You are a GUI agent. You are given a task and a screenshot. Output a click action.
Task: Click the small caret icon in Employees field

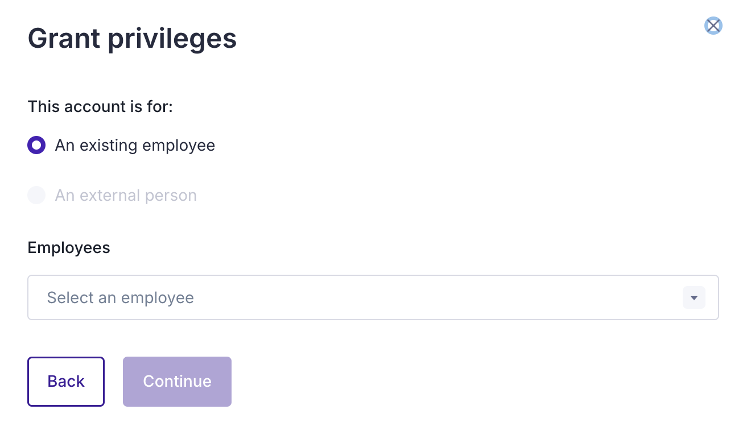pyautogui.click(x=694, y=297)
